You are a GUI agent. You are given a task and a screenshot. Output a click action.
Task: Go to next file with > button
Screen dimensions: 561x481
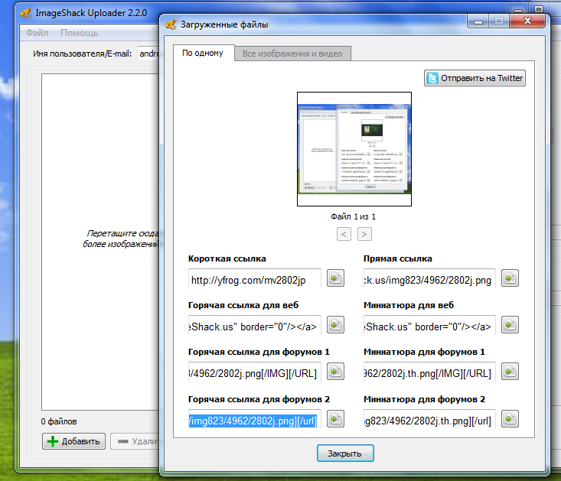point(364,235)
